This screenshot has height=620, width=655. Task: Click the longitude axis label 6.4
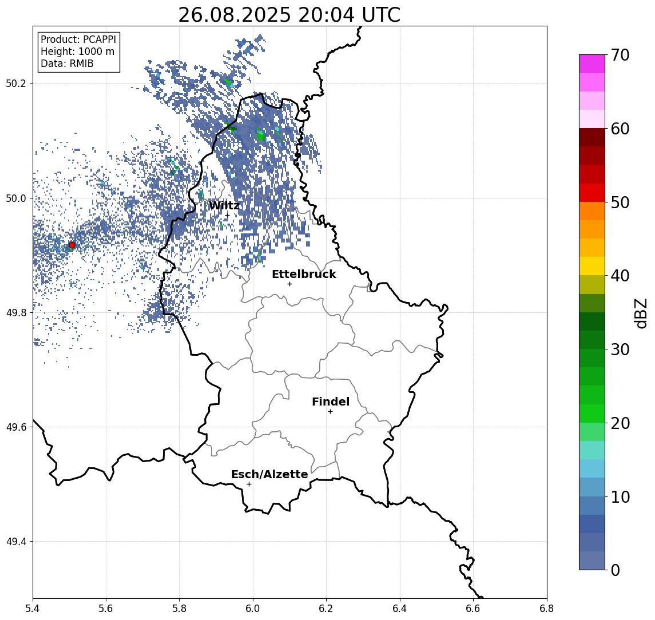point(400,609)
